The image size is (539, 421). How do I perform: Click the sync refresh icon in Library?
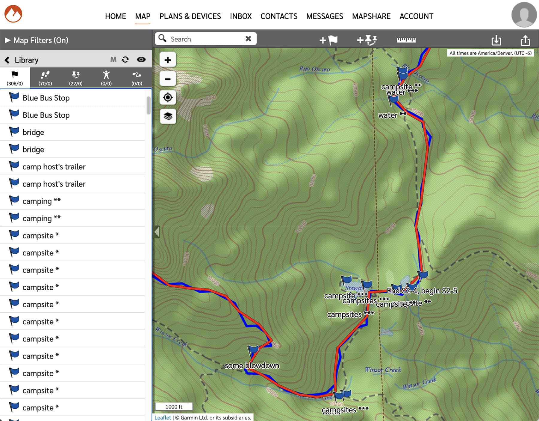point(125,60)
